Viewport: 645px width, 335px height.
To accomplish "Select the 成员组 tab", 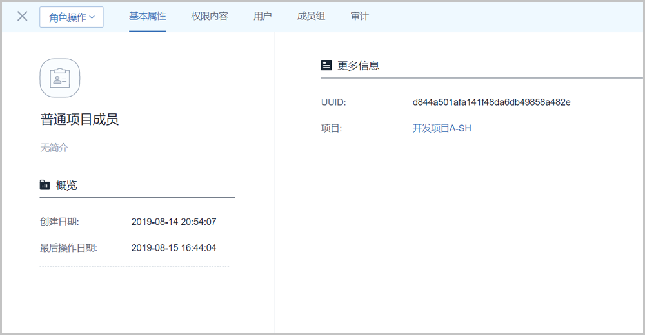I will click(x=311, y=16).
